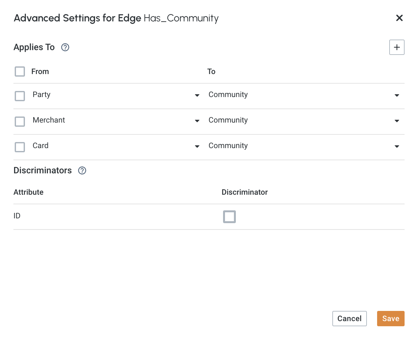This screenshot has width=418, height=339.
Task: Check the checkbox next to Party
Action: coord(19,96)
